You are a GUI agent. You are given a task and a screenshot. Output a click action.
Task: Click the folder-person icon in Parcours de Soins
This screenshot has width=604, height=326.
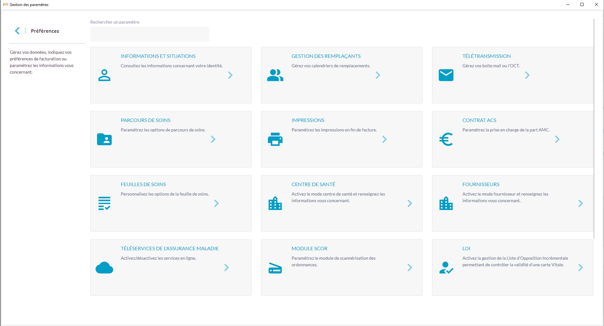pyautogui.click(x=104, y=139)
